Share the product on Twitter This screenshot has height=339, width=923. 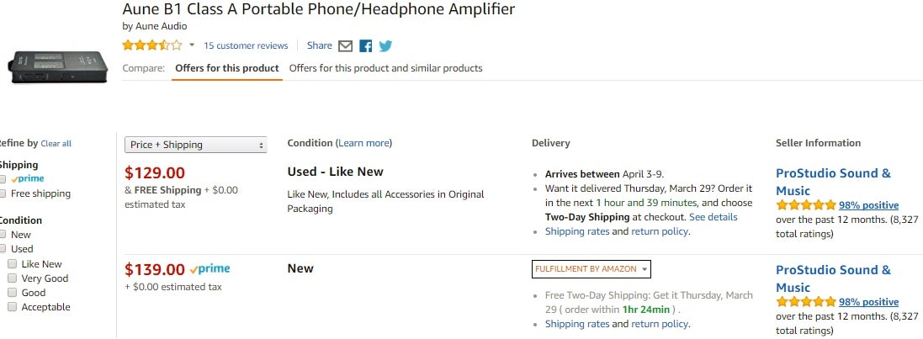click(385, 45)
